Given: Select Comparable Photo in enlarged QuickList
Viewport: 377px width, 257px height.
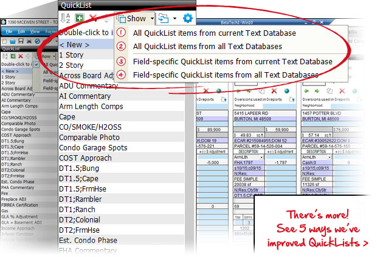Looking at the screenshot, I should [x=122, y=138].
